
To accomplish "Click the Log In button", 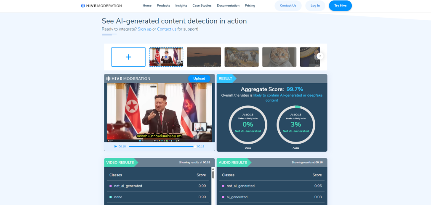I will [315, 6].
